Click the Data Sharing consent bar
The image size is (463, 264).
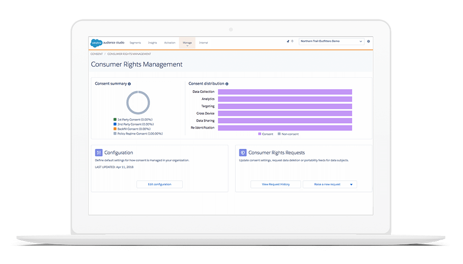tap(285, 121)
